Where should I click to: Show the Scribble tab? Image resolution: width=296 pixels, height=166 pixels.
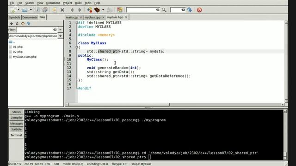click(x=17, y=129)
